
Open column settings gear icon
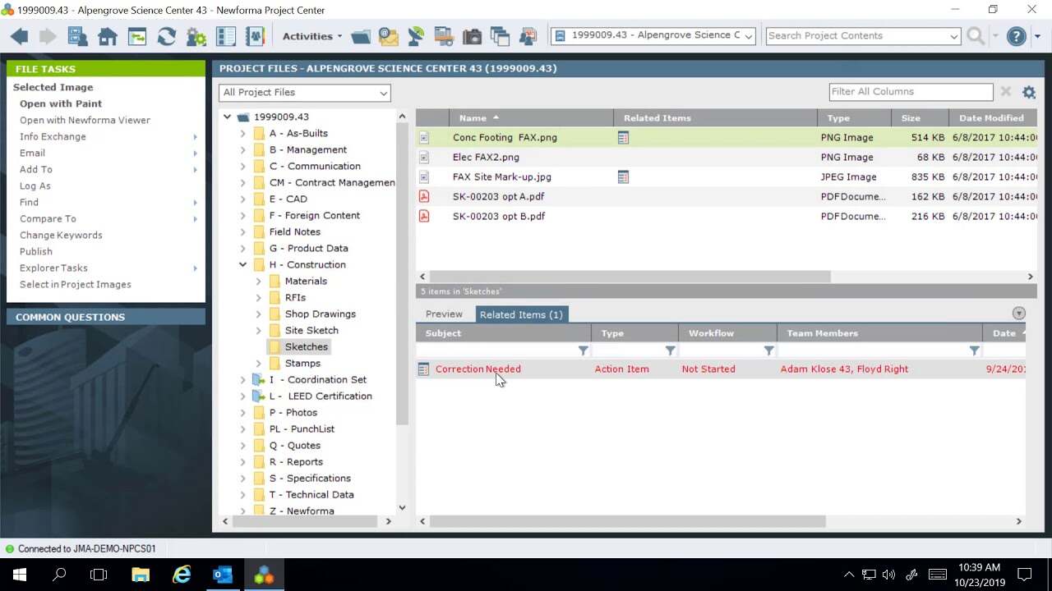(x=1029, y=93)
